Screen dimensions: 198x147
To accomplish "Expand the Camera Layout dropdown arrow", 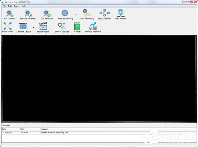I will (33, 28).
